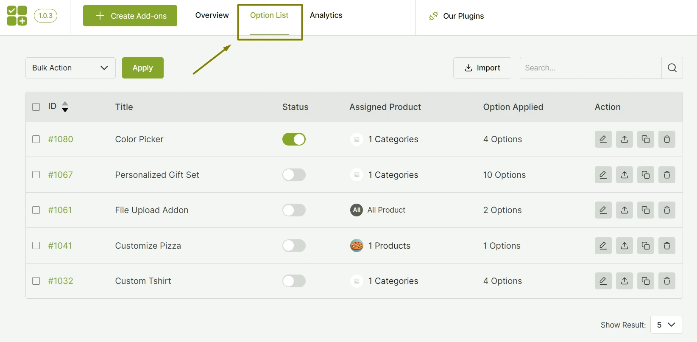697x342 pixels.
Task: Expand the Show Result count dropdown
Action: tap(666, 325)
